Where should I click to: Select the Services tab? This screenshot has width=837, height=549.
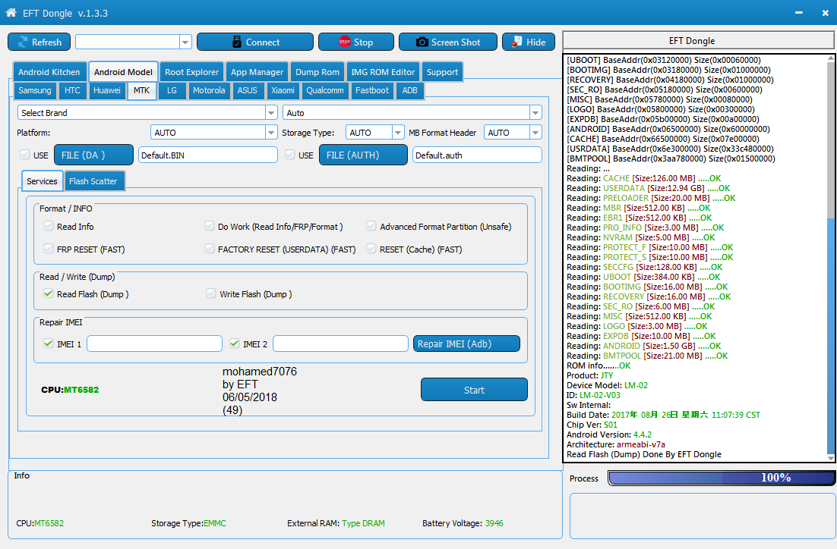click(x=43, y=181)
